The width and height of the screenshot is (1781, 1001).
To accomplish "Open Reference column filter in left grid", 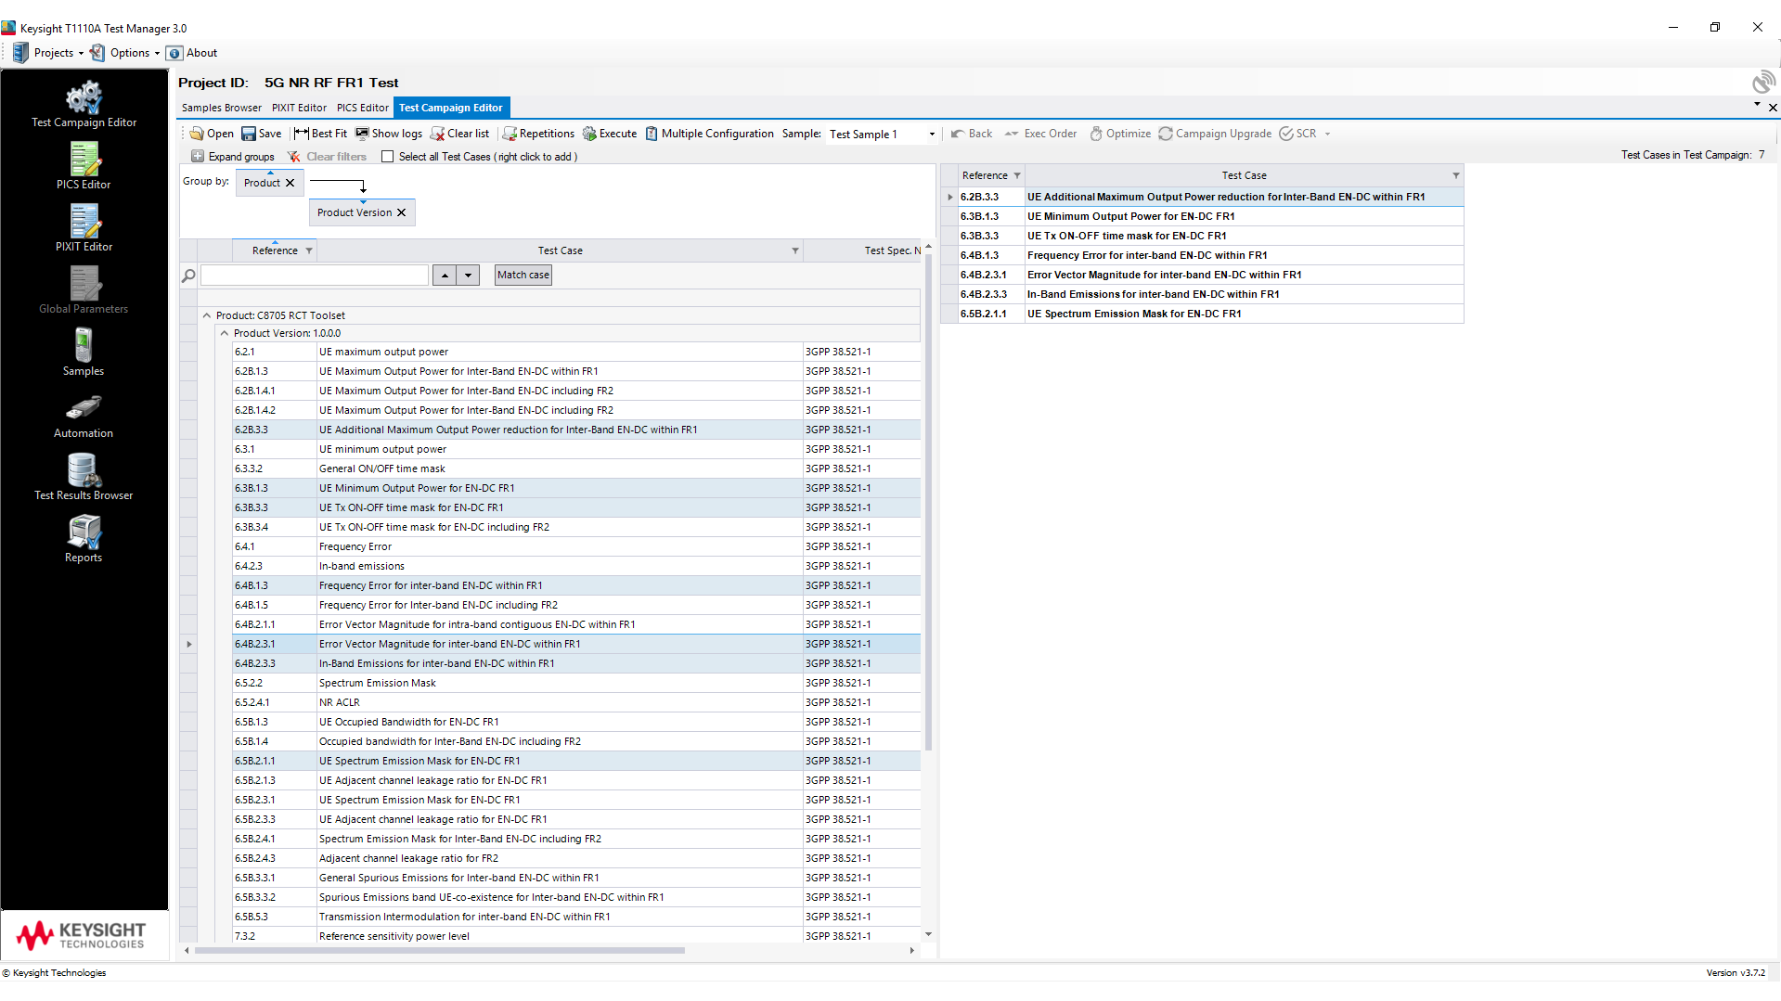I will [x=309, y=250].
